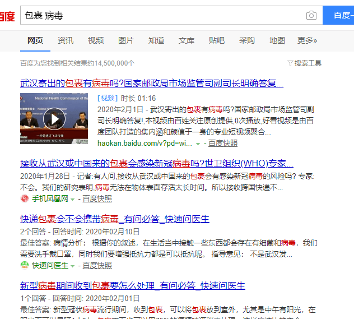354x319 pixels.
Task: Click the play button on the video thumbnail
Action: pos(54,119)
